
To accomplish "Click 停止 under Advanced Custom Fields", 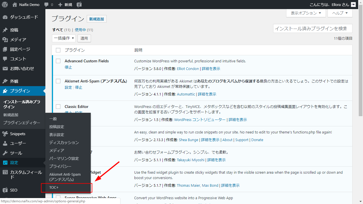I will [68, 67].
